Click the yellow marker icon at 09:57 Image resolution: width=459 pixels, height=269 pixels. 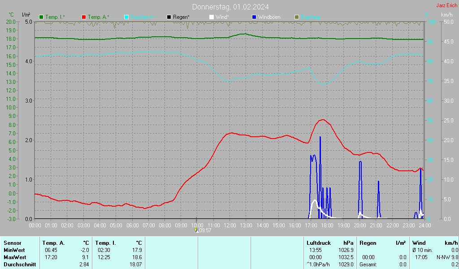[x=196, y=230]
